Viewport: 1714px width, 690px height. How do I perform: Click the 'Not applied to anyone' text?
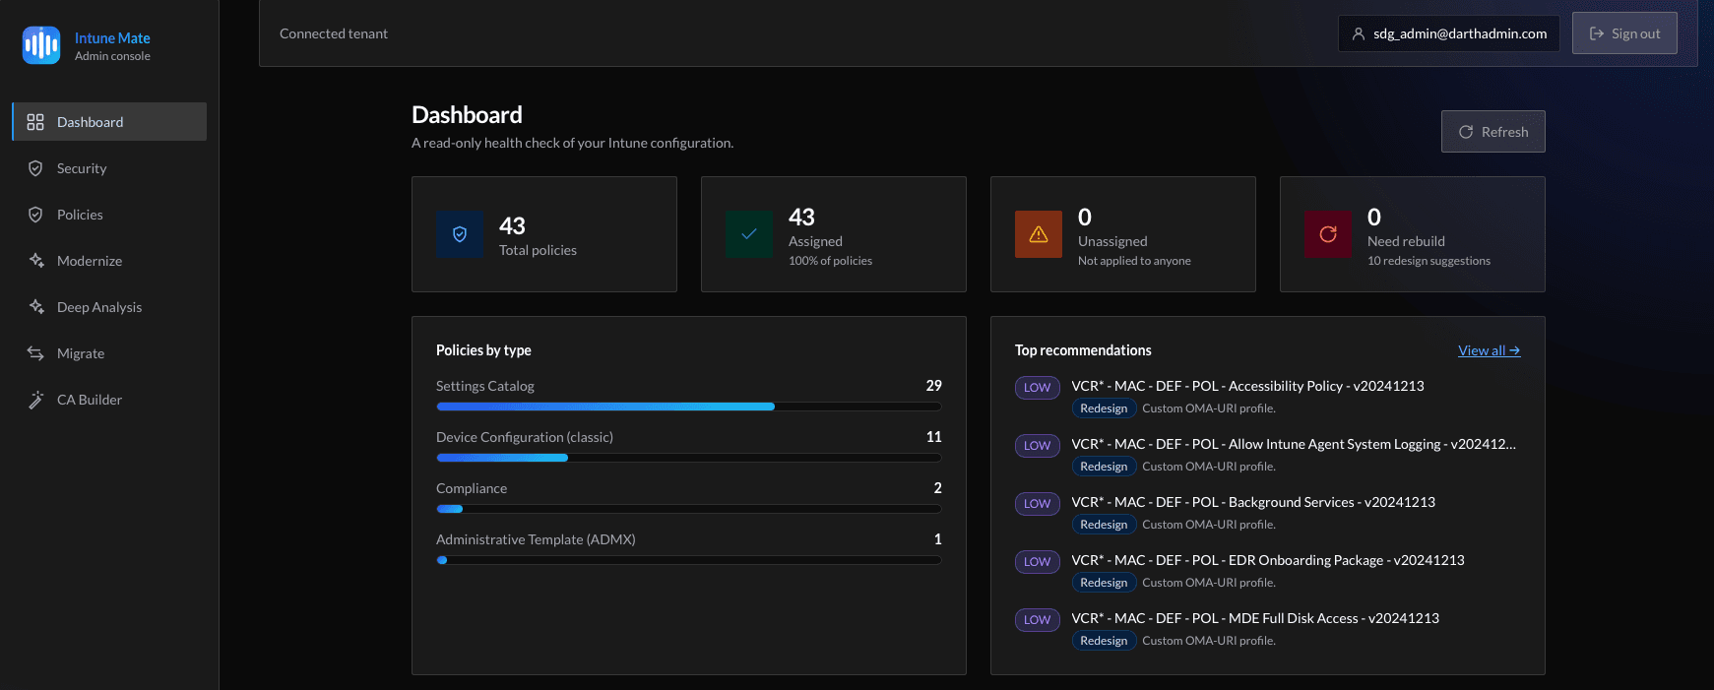click(1134, 261)
